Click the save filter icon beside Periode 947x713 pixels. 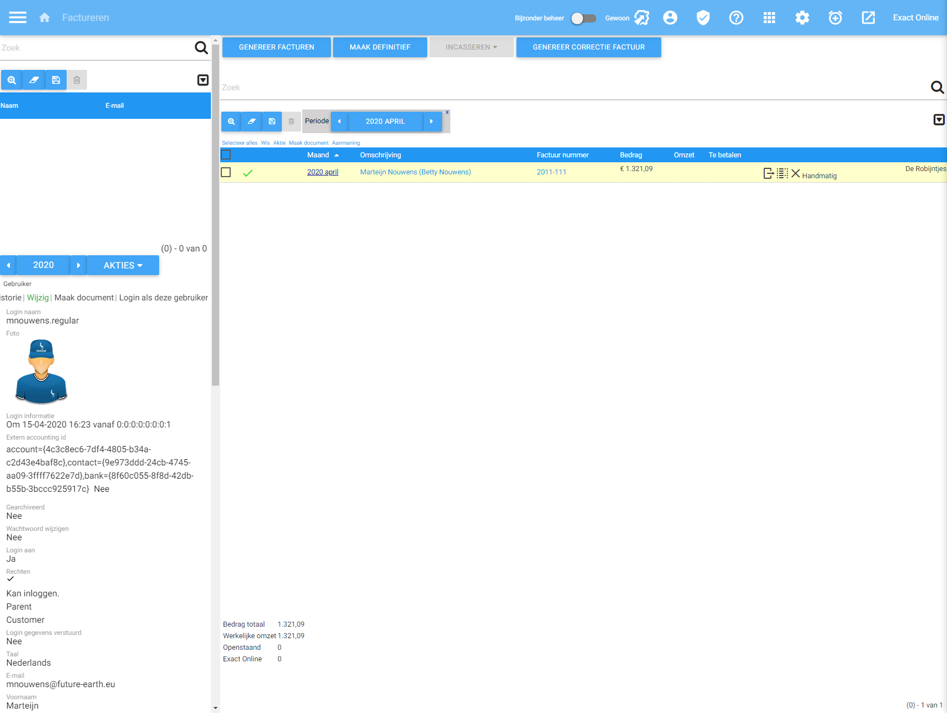272,122
